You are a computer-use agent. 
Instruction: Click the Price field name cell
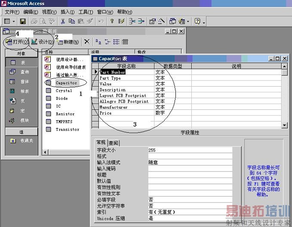[x=126, y=113]
